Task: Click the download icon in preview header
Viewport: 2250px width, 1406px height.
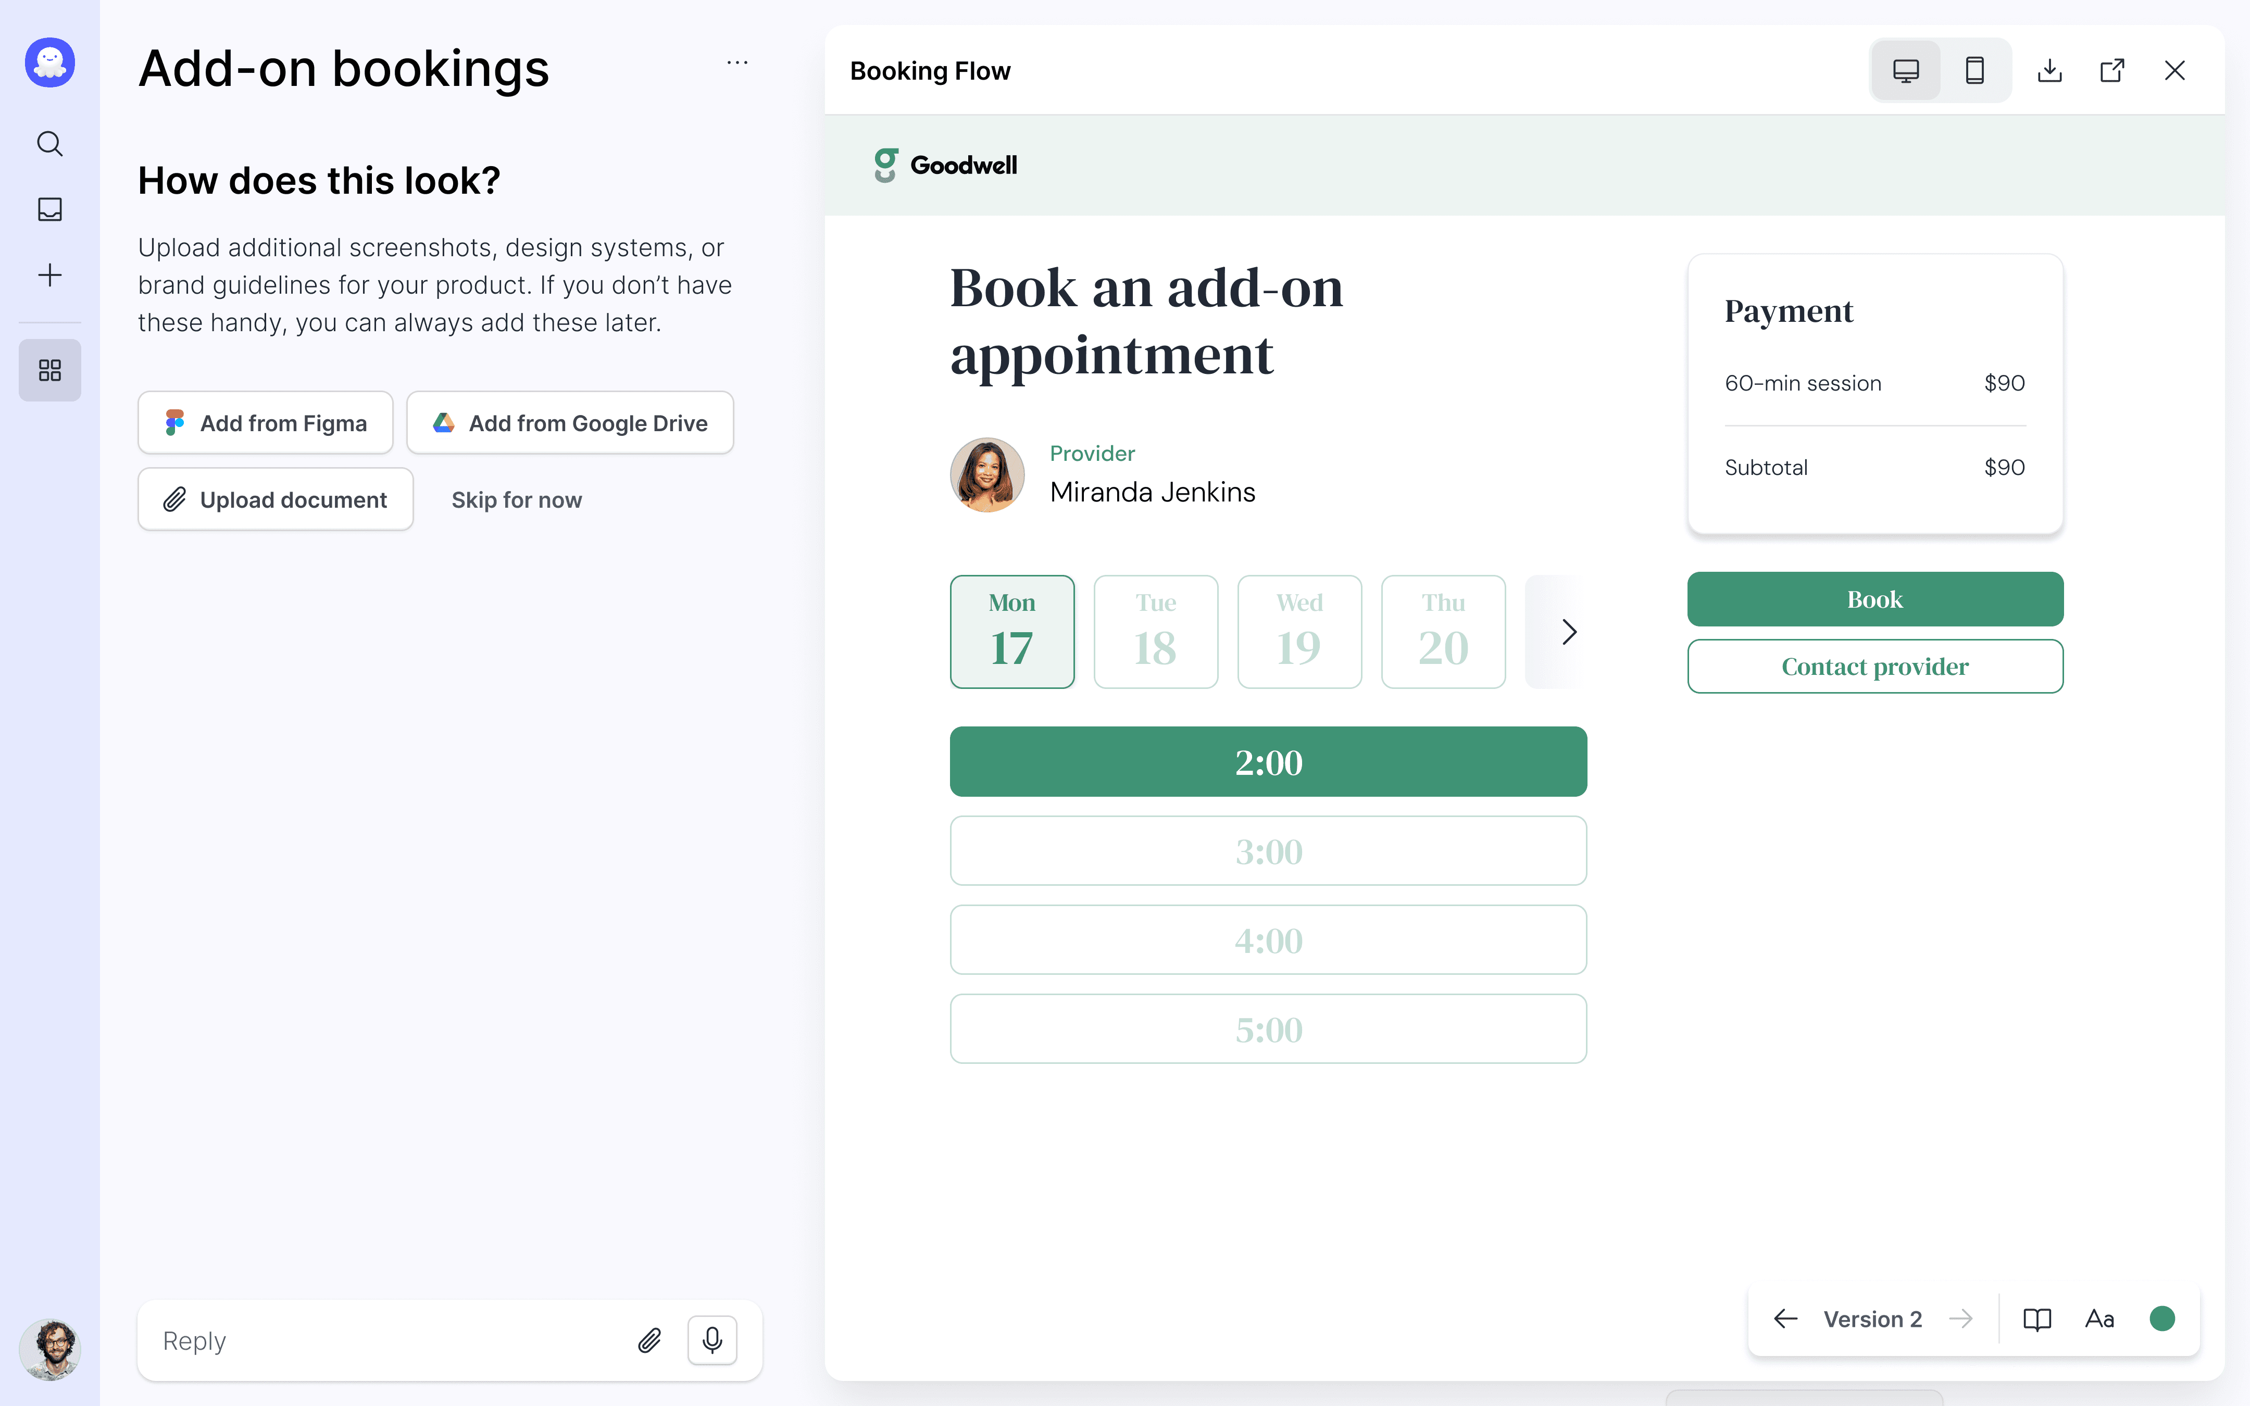Action: tap(2049, 71)
